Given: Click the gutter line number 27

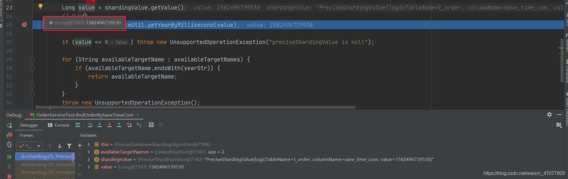Looking at the screenshot, I should pos(9,42).
